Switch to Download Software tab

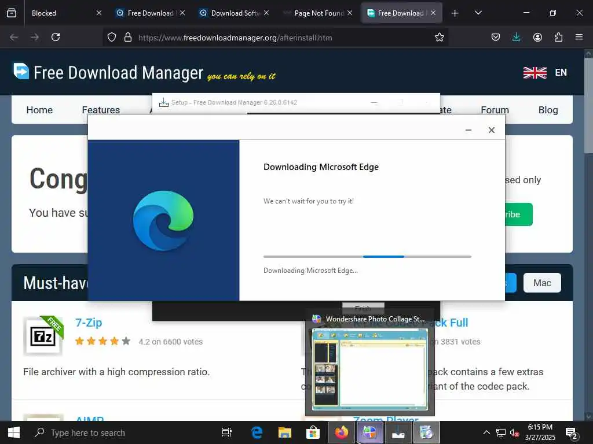click(x=235, y=13)
